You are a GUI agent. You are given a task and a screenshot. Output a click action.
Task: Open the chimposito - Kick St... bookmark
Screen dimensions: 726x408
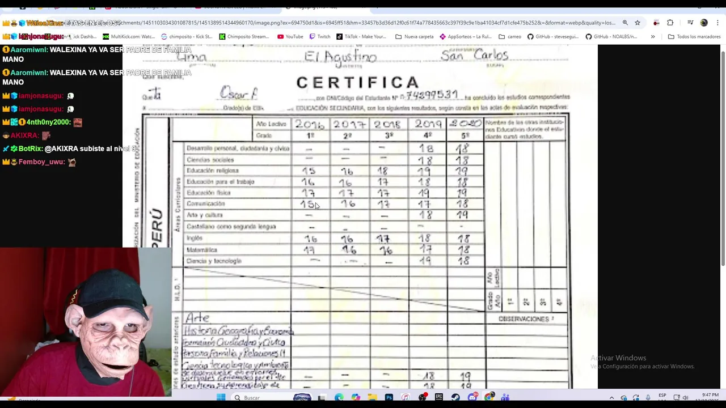pyautogui.click(x=187, y=36)
